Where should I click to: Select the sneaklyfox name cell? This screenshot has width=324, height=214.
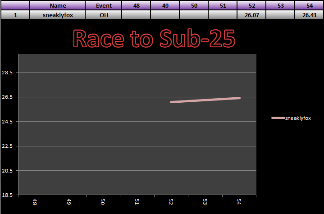pyautogui.click(x=57, y=15)
